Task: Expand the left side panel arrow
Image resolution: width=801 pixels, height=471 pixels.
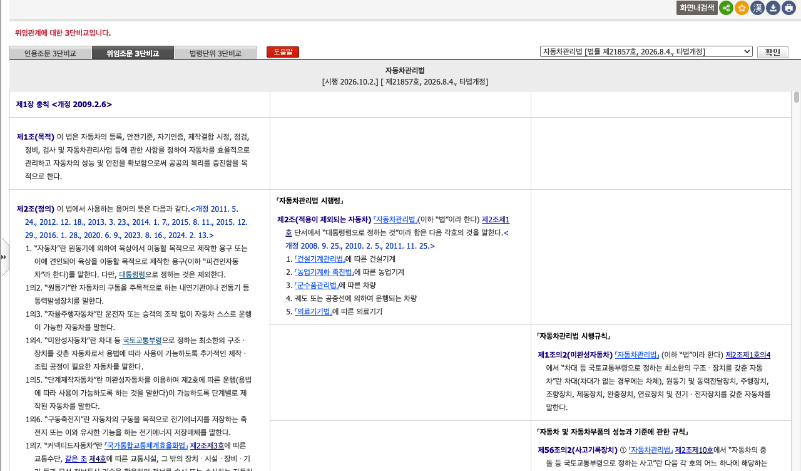Action: (x=4, y=257)
